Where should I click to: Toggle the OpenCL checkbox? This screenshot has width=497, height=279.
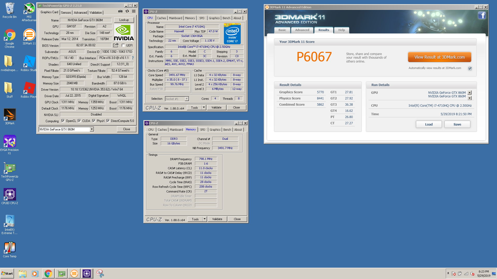[x=63, y=121]
